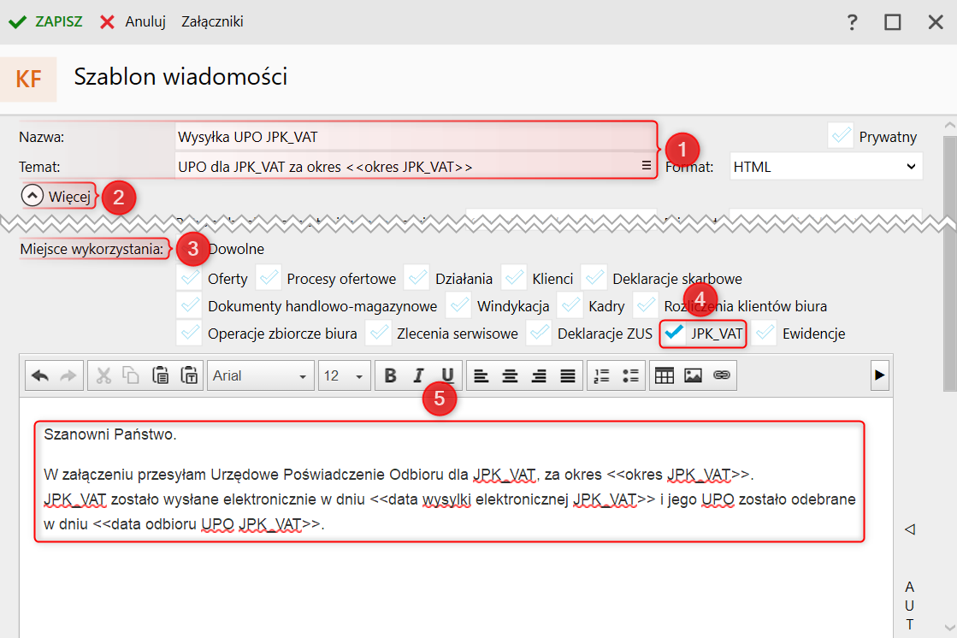
Task: Toggle Operacje zbiorcze biura checkbox
Action: tap(189, 333)
